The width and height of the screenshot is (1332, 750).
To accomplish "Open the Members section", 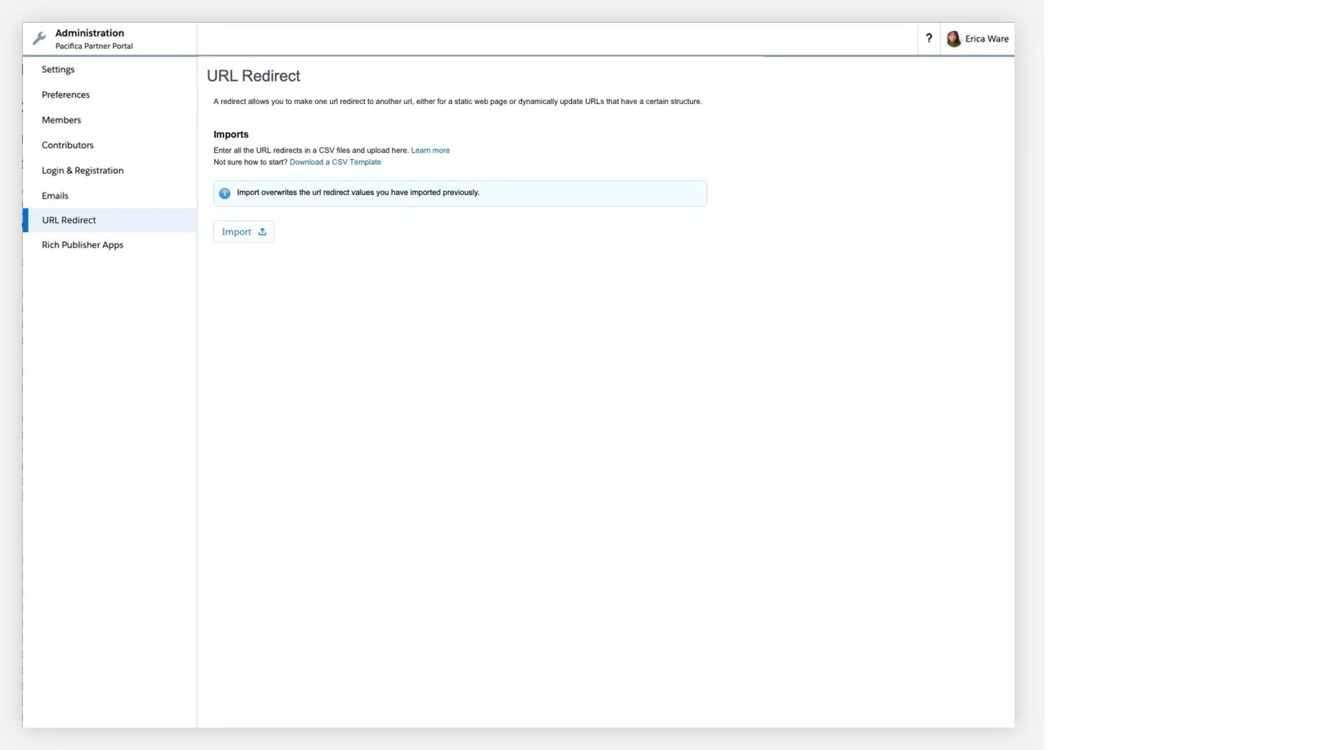I will [61, 120].
